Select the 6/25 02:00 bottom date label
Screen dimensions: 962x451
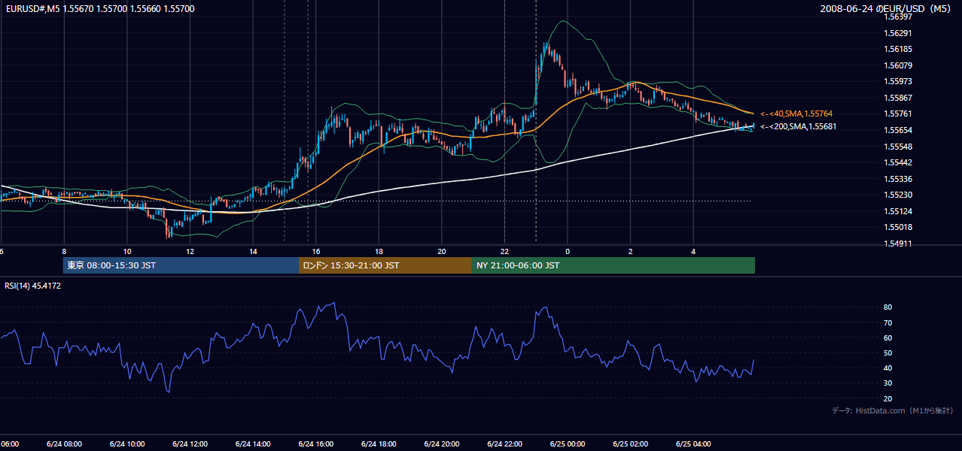(631, 444)
